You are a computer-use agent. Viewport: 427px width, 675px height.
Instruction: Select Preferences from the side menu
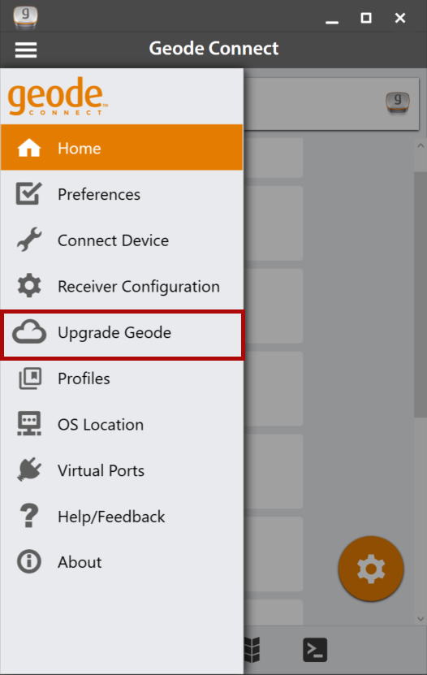[x=122, y=194]
